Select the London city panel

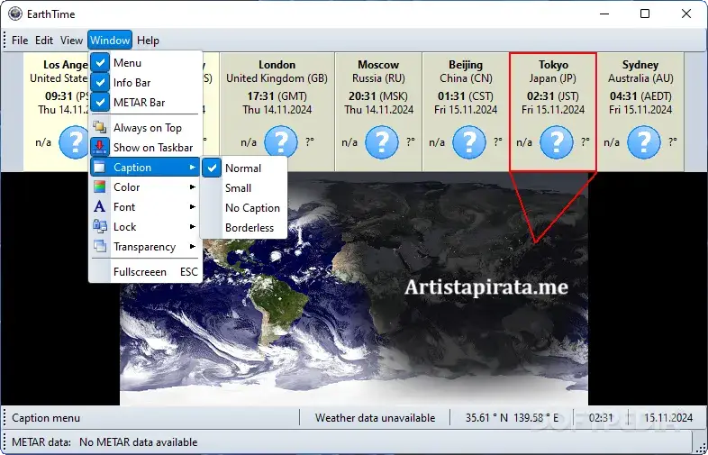tap(277, 112)
